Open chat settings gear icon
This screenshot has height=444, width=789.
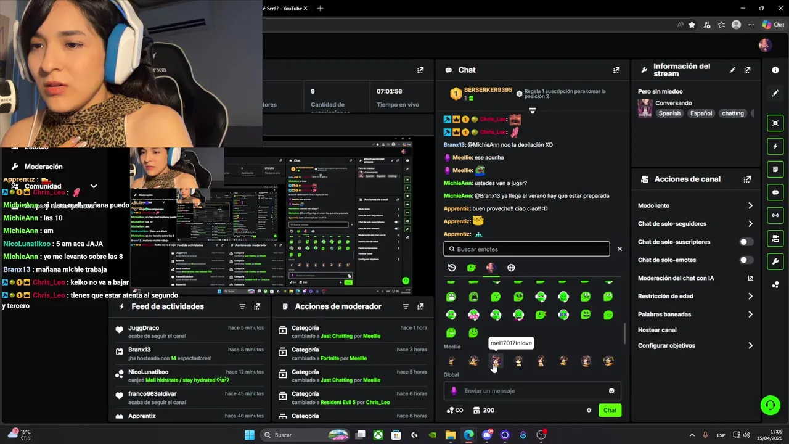pos(589,410)
